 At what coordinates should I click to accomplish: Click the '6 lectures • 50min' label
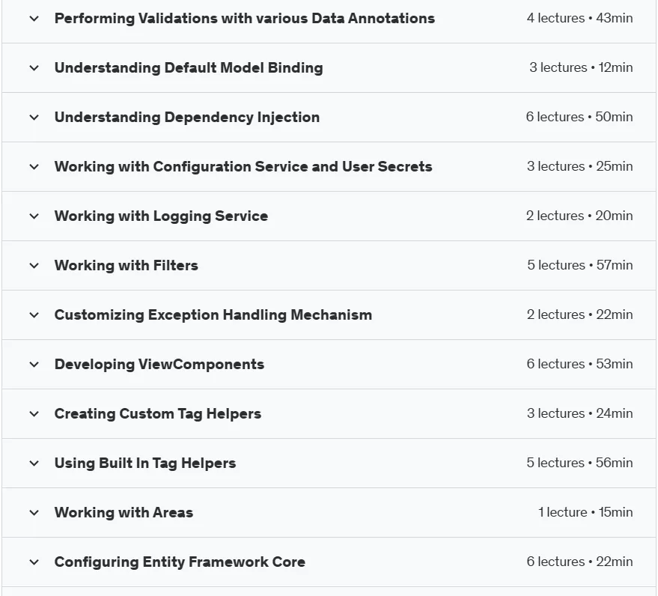point(579,117)
